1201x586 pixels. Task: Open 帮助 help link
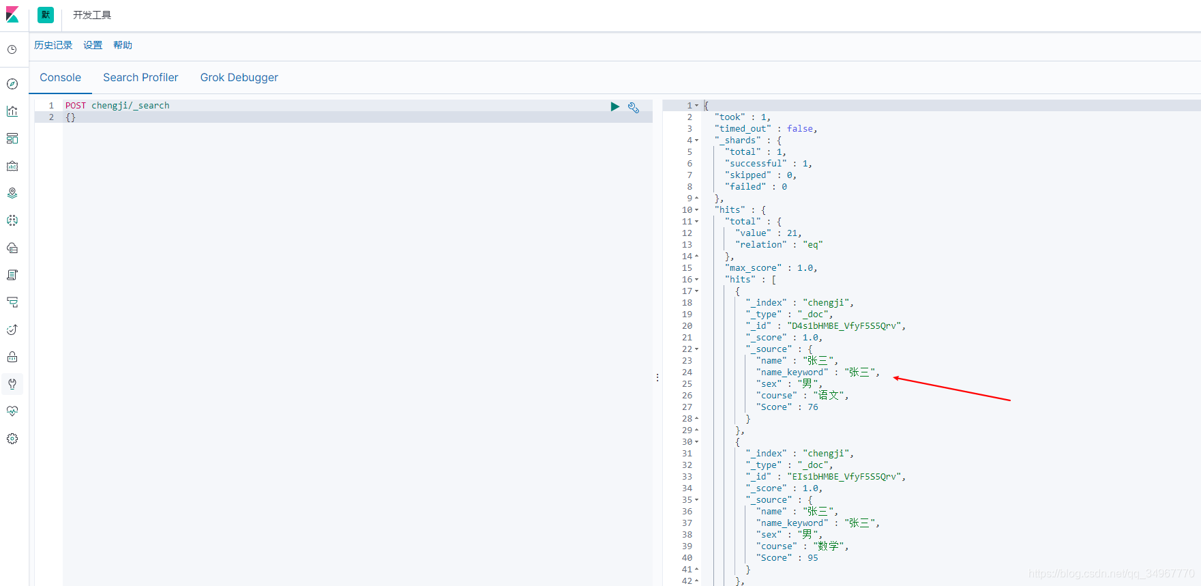pyautogui.click(x=123, y=45)
